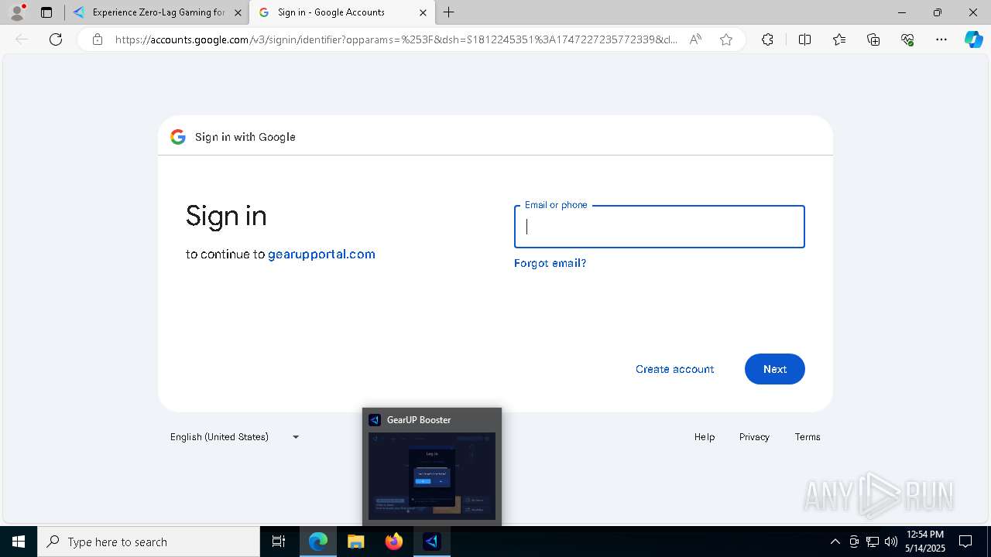Select the GearUP Booster window preview
The height and width of the screenshot is (557, 991).
pyautogui.click(x=432, y=466)
